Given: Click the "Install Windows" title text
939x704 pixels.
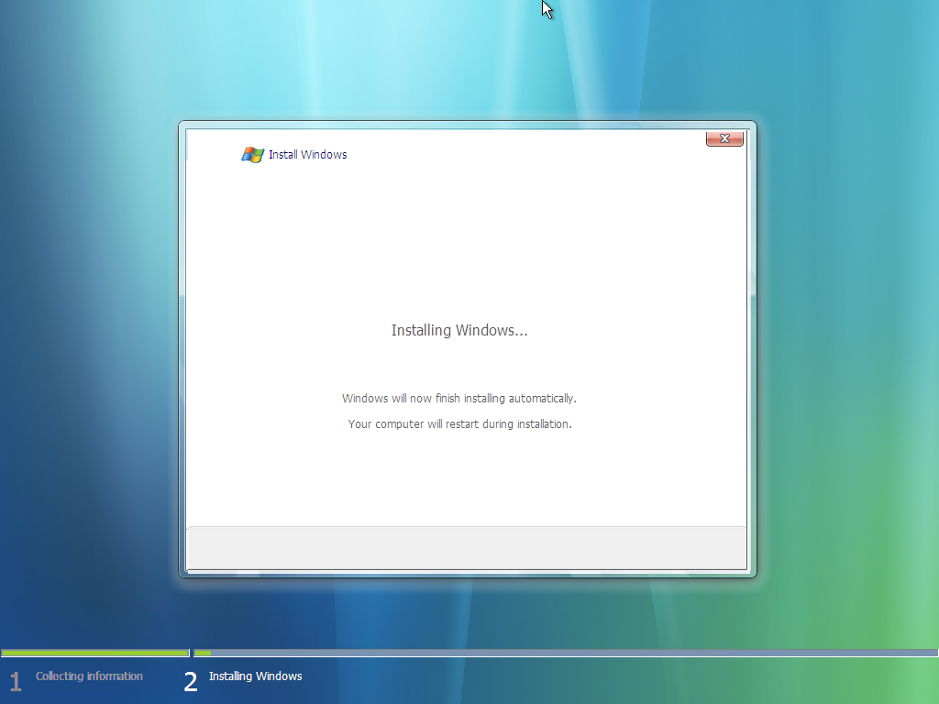Looking at the screenshot, I should [308, 154].
